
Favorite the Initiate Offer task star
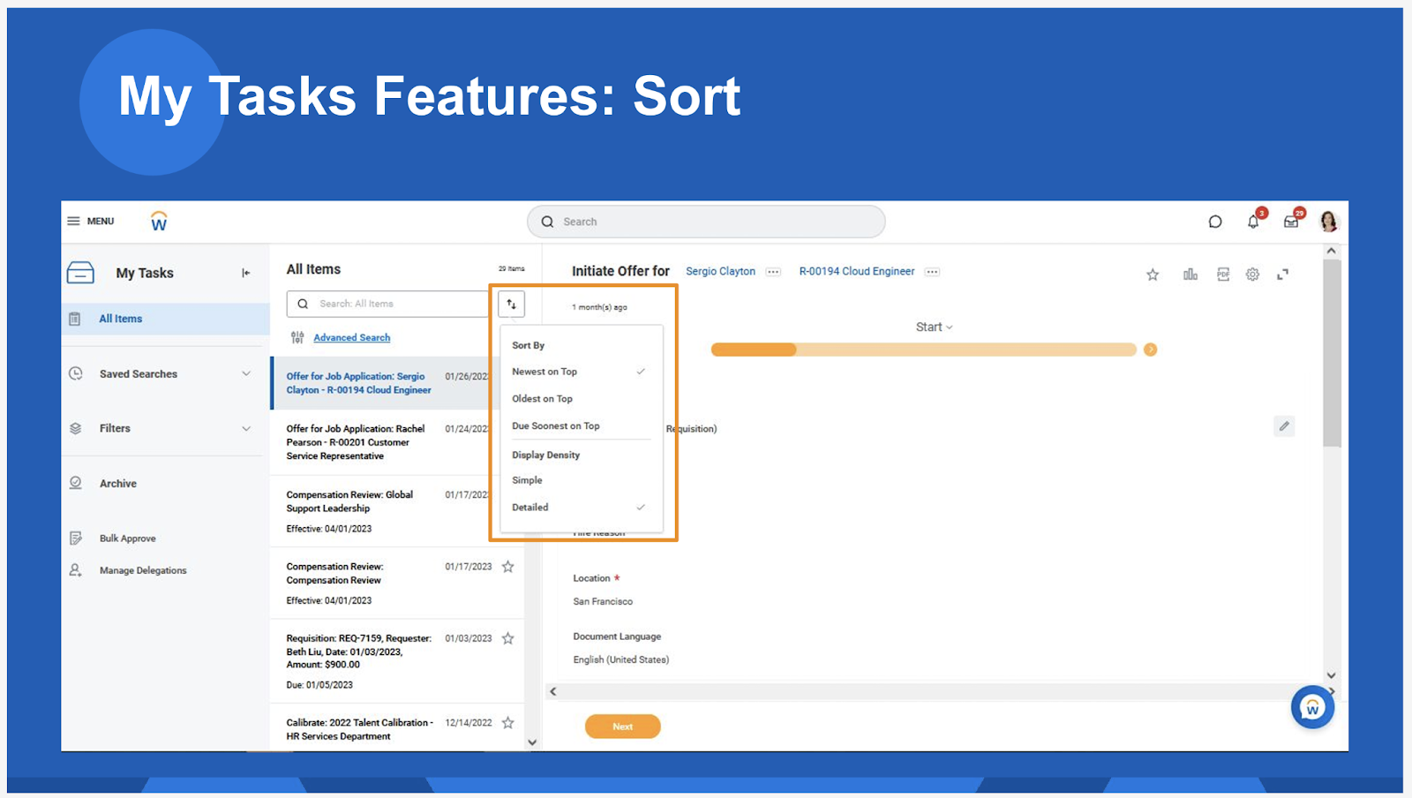[x=1153, y=275]
